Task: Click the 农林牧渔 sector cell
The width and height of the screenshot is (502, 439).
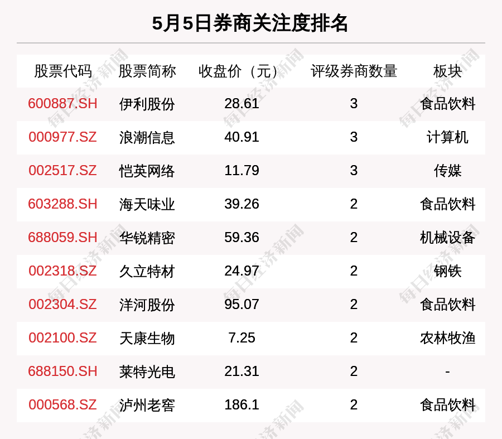Action: [447, 339]
